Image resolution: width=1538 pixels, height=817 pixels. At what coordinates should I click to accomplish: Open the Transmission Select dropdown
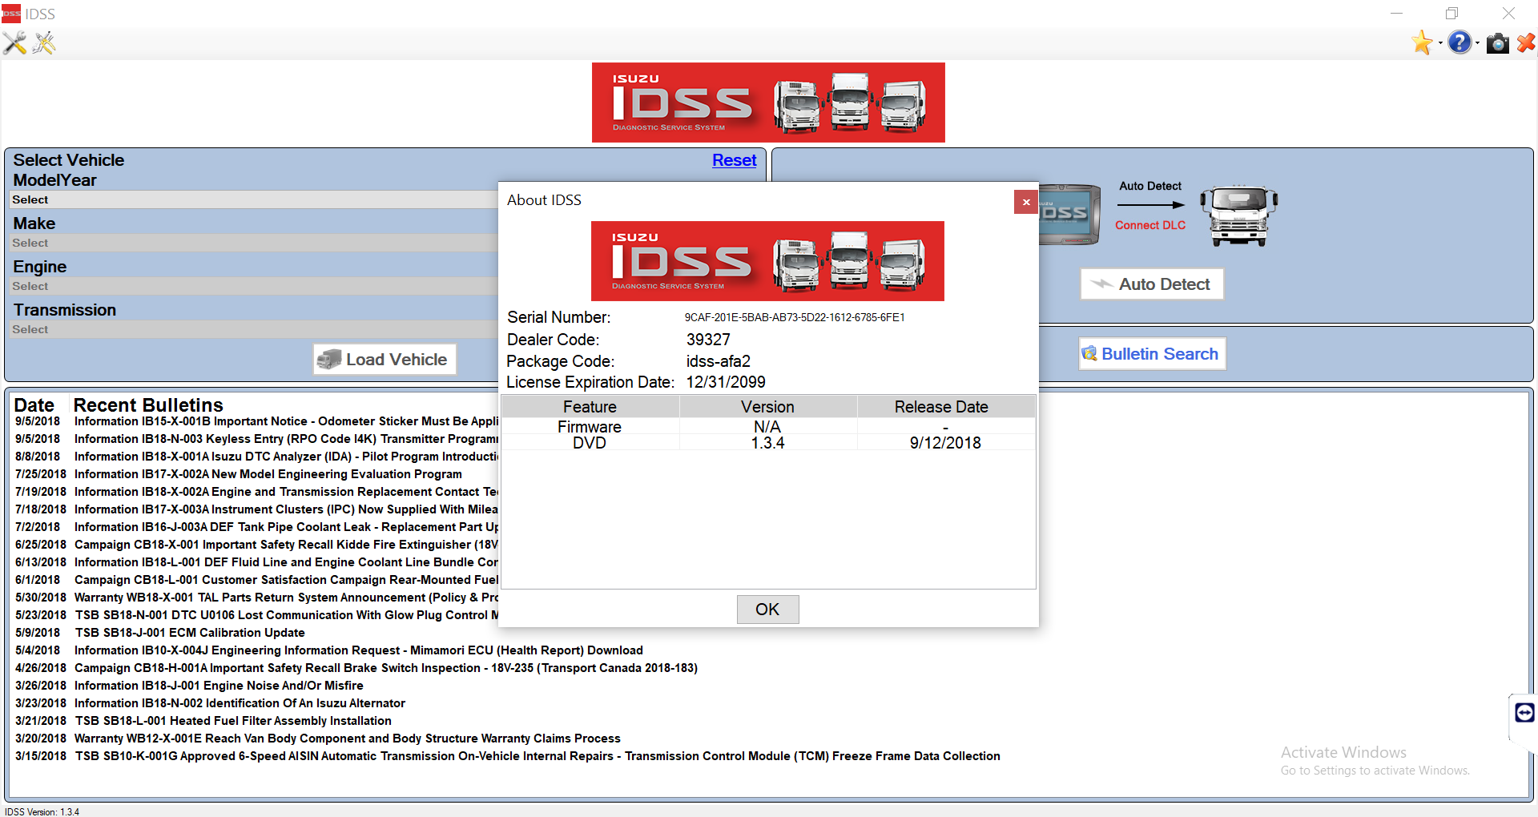[255, 329]
